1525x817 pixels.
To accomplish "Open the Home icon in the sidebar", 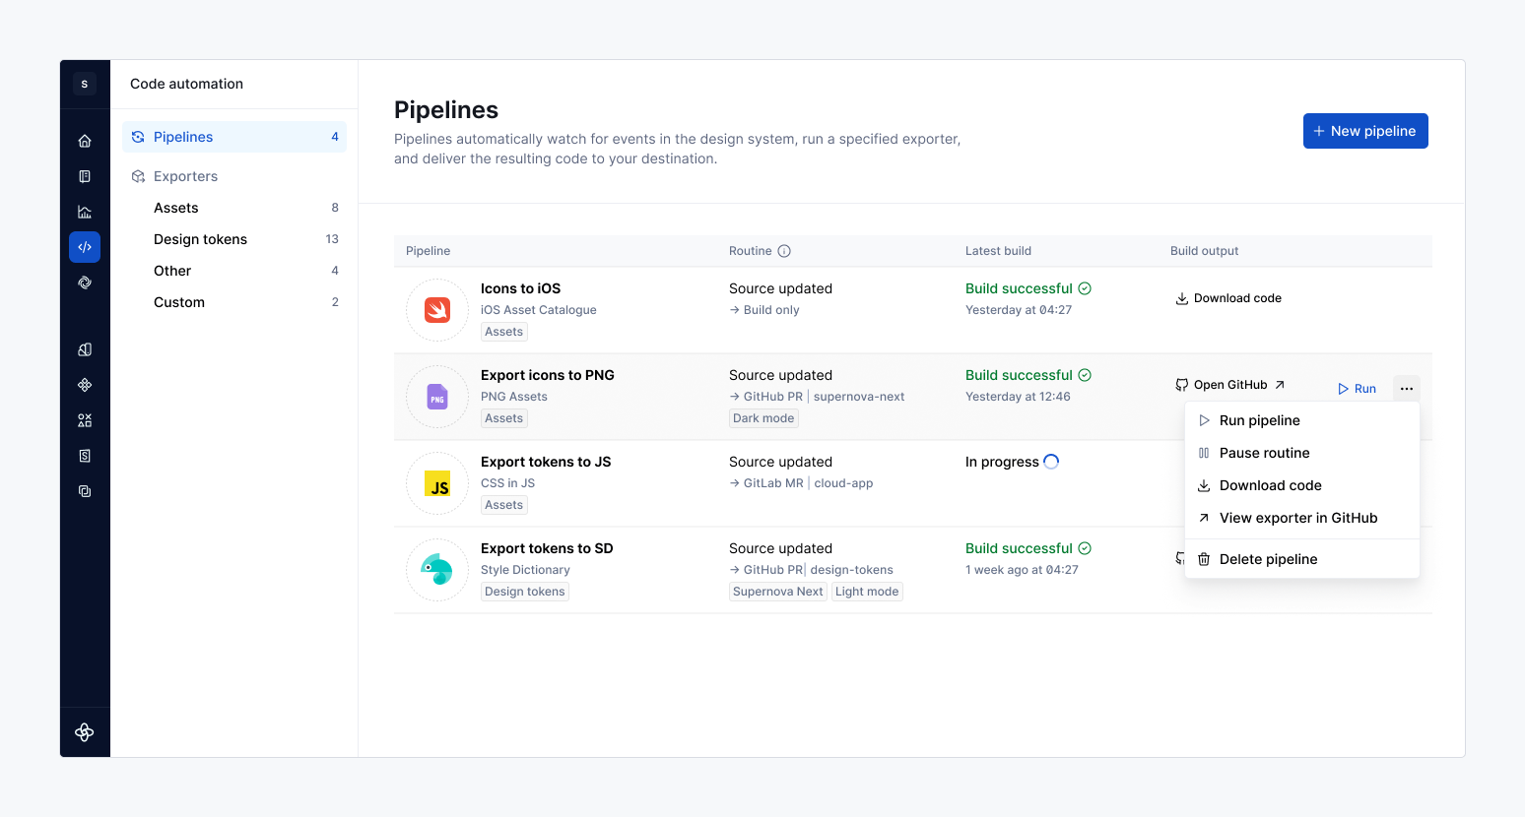I will point(85,140).
